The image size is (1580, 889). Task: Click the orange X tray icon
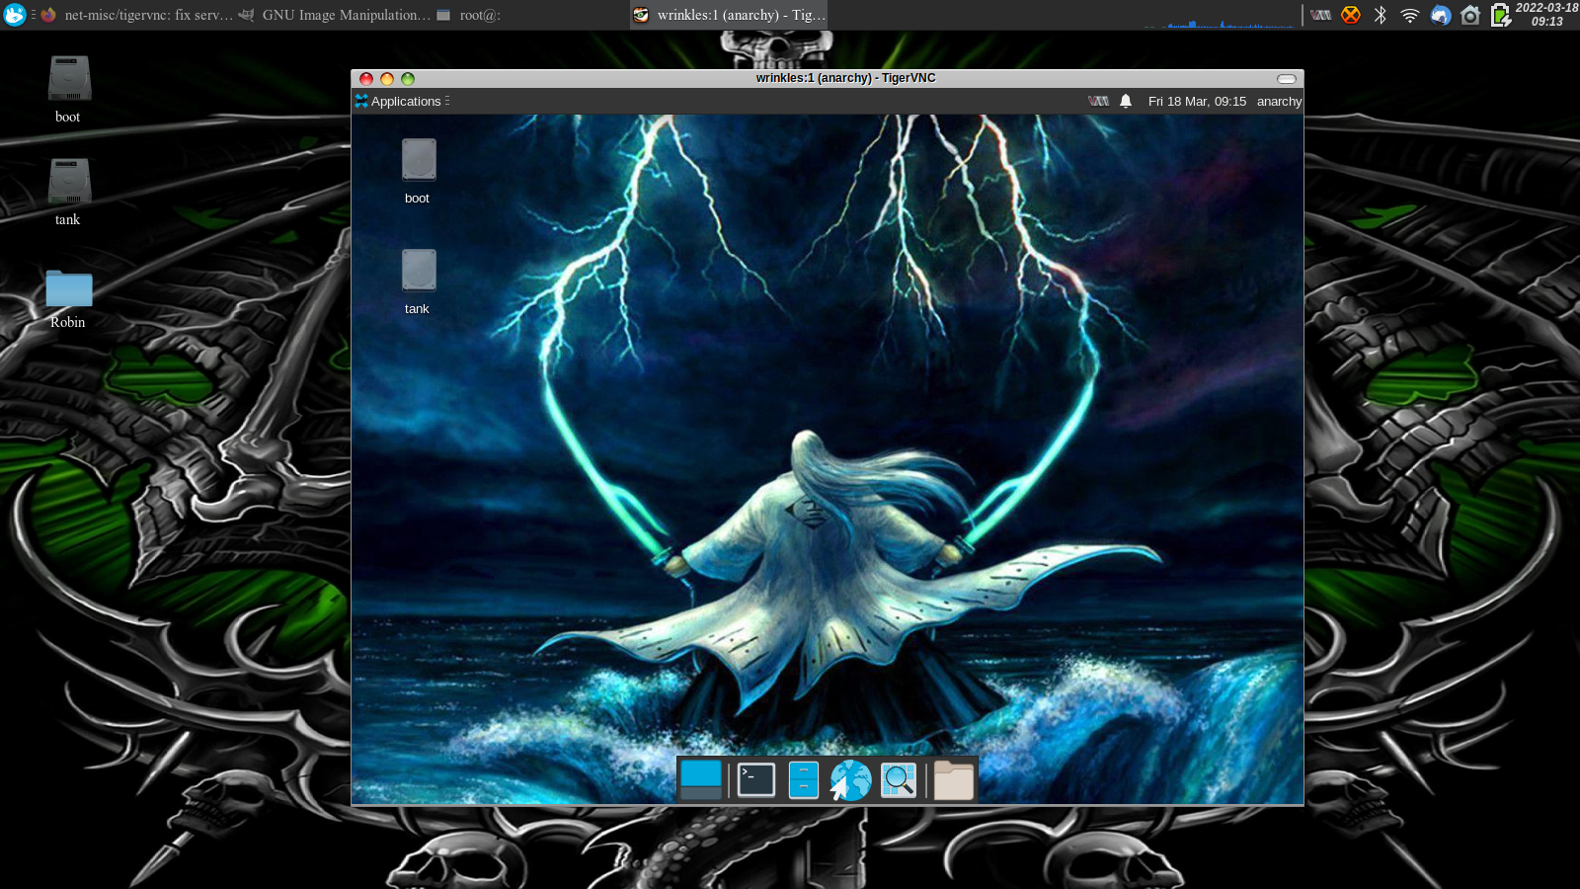[x=1351, y=15]
